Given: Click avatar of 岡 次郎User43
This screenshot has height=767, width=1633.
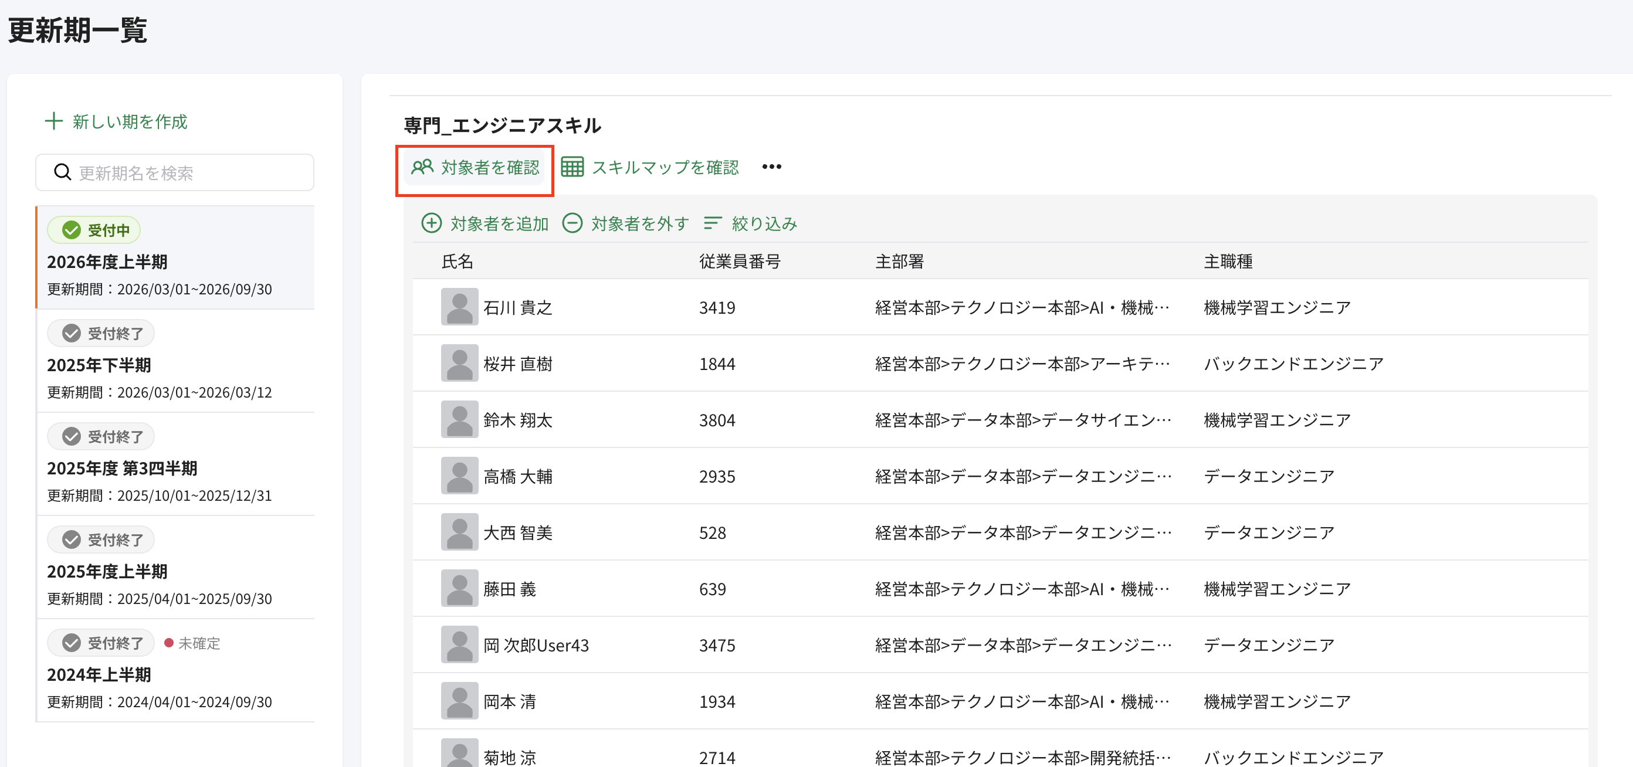Looking at the screenshot, I should [460, 644].
